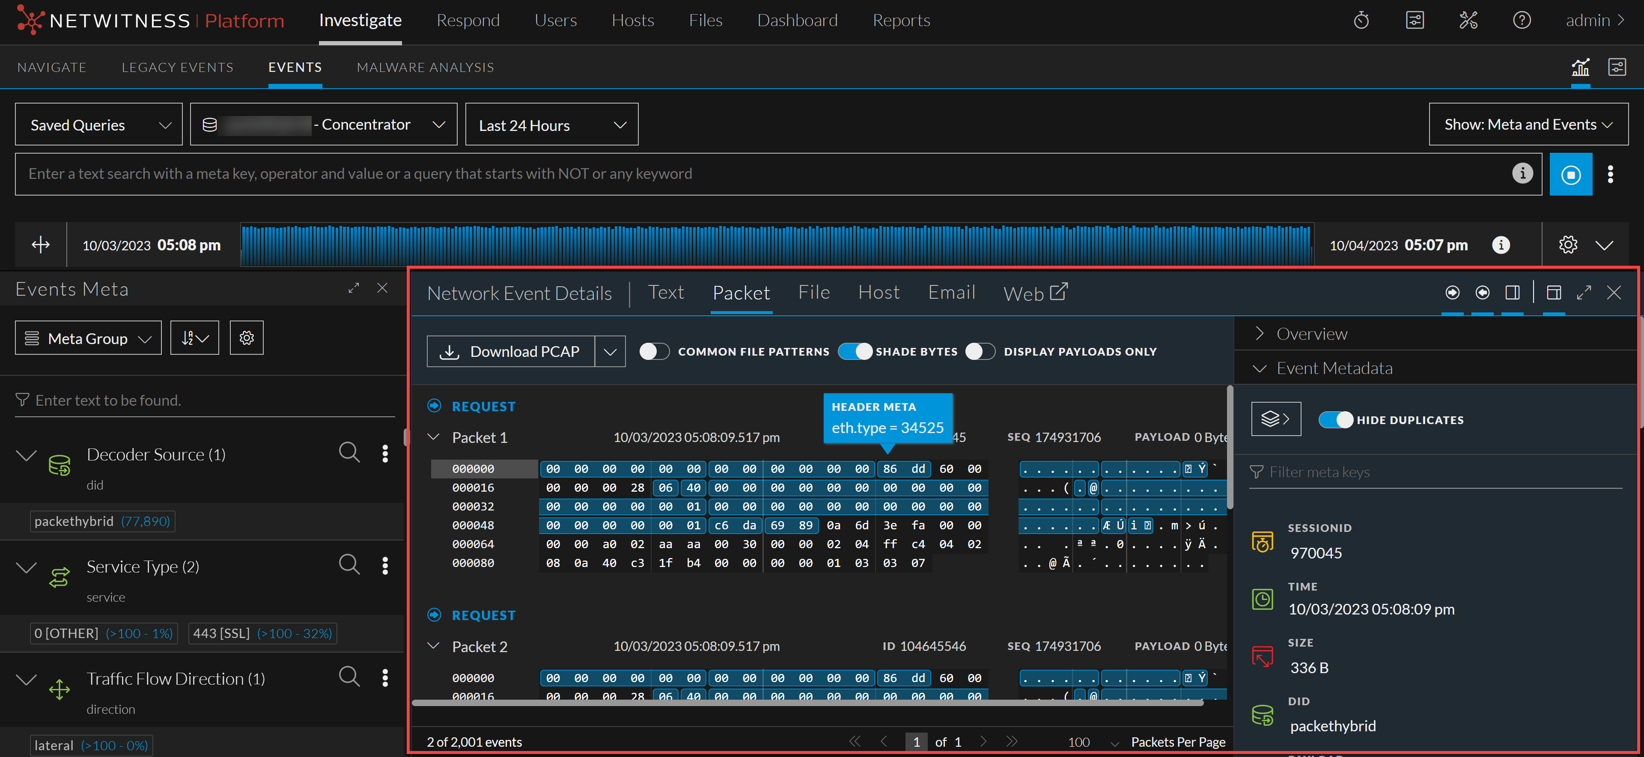Expand the Network Event Details to full view
Image resolution: width=1644 pixels, height=757 pixels.
tap(1584, 293)
